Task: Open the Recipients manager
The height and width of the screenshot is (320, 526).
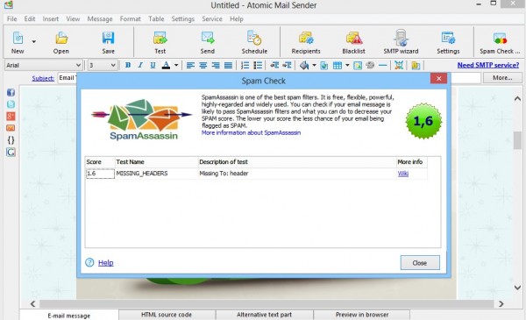Action: [306, 43]
